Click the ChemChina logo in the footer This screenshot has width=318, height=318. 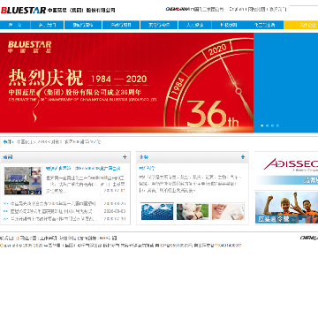pos(309,238)
